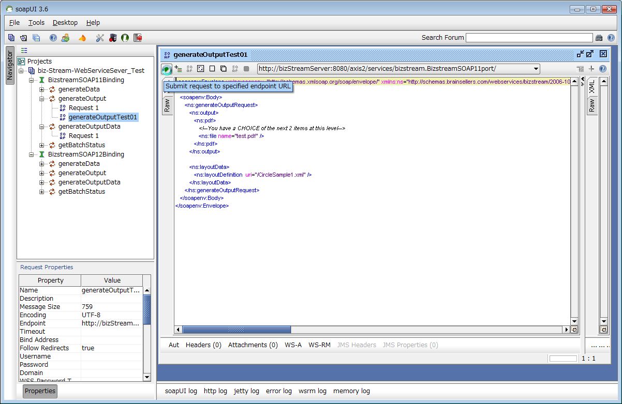The image size is (622, 404).
Task: Open the endpoint URL dropdown
Action: click(x=536, y=69)
